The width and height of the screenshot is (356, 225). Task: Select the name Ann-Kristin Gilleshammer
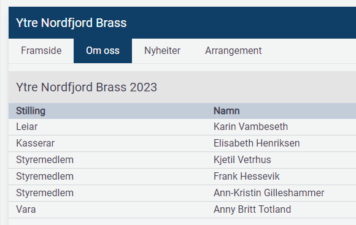point(269,193)
